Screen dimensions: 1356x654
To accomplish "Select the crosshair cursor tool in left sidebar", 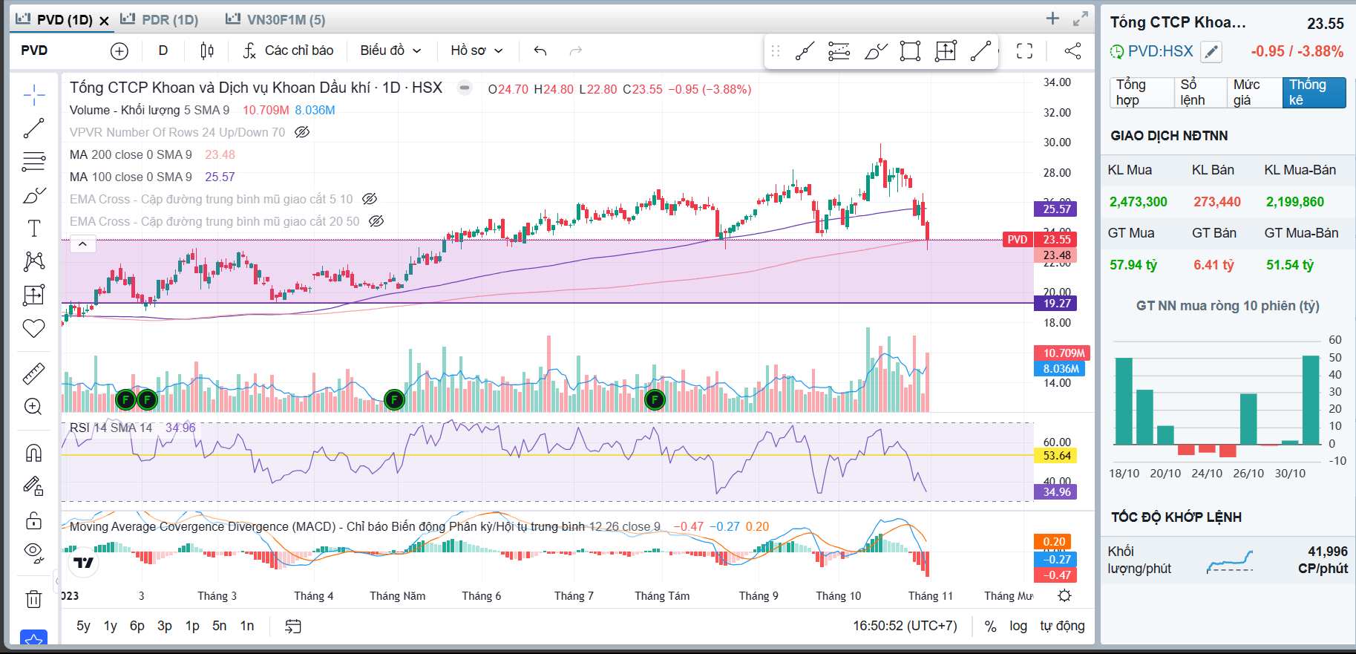I will coord(34,95).
